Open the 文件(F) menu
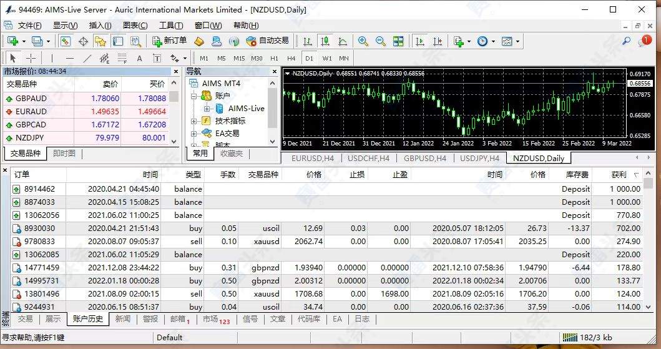This screenshot has height=349, width=661. pyautogui.click(x=29, y=26)
